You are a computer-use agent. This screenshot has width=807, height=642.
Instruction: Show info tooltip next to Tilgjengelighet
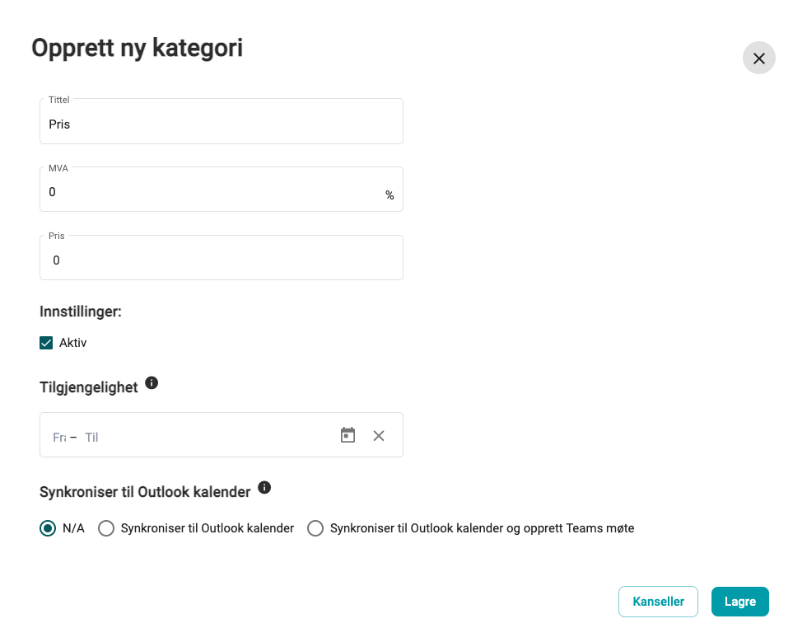point(152,383)
